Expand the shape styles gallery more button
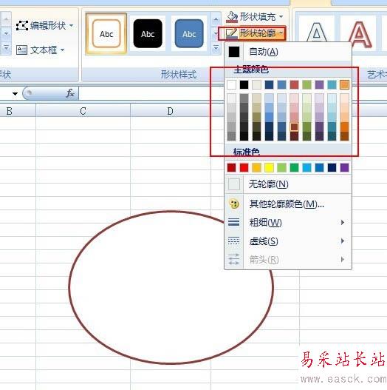This screenshot has height=390, width=387. [x=216, y=47]
